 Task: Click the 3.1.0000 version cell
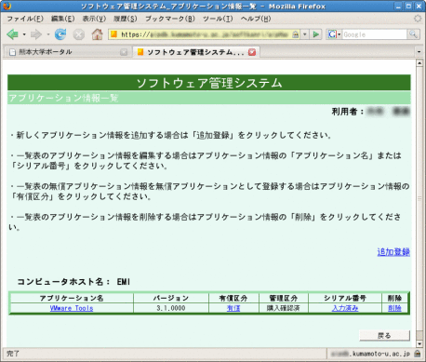[x=171, y=308]
